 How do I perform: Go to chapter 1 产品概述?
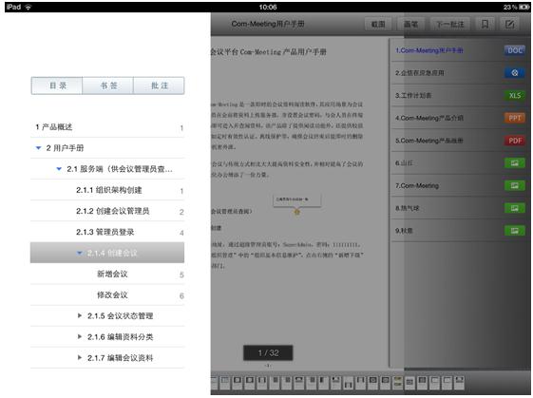click(107, 127)
